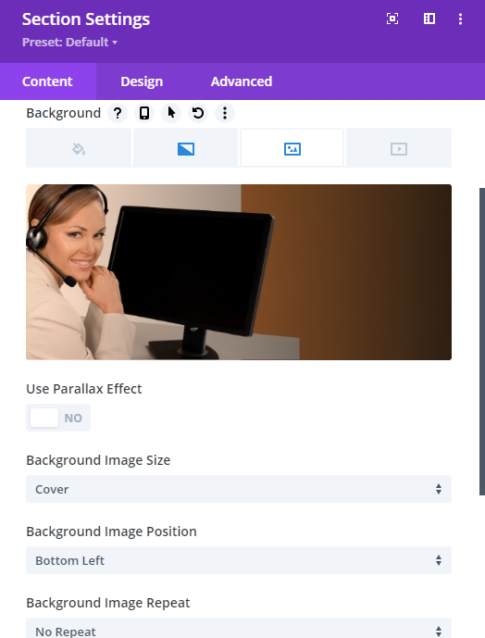Select the background color paint bucket tab
Viewport: 485px width, 638px height.
click(x=79, y=148)
